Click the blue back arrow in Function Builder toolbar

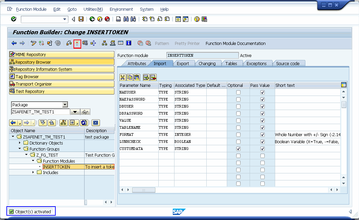[14, 43]
